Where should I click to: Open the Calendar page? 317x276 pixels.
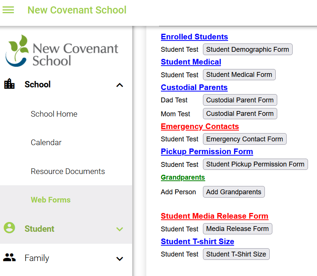point(46,142)
